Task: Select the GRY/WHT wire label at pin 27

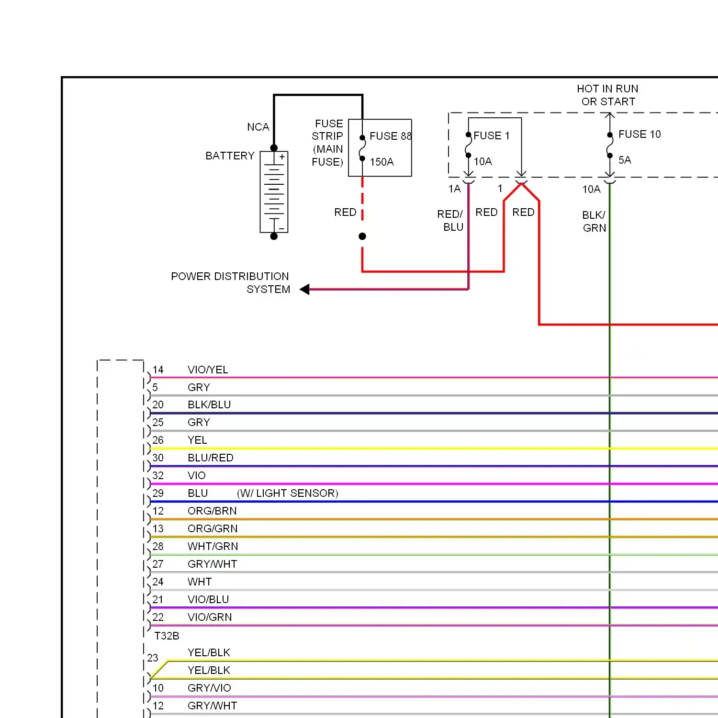Action: [213, 564]
